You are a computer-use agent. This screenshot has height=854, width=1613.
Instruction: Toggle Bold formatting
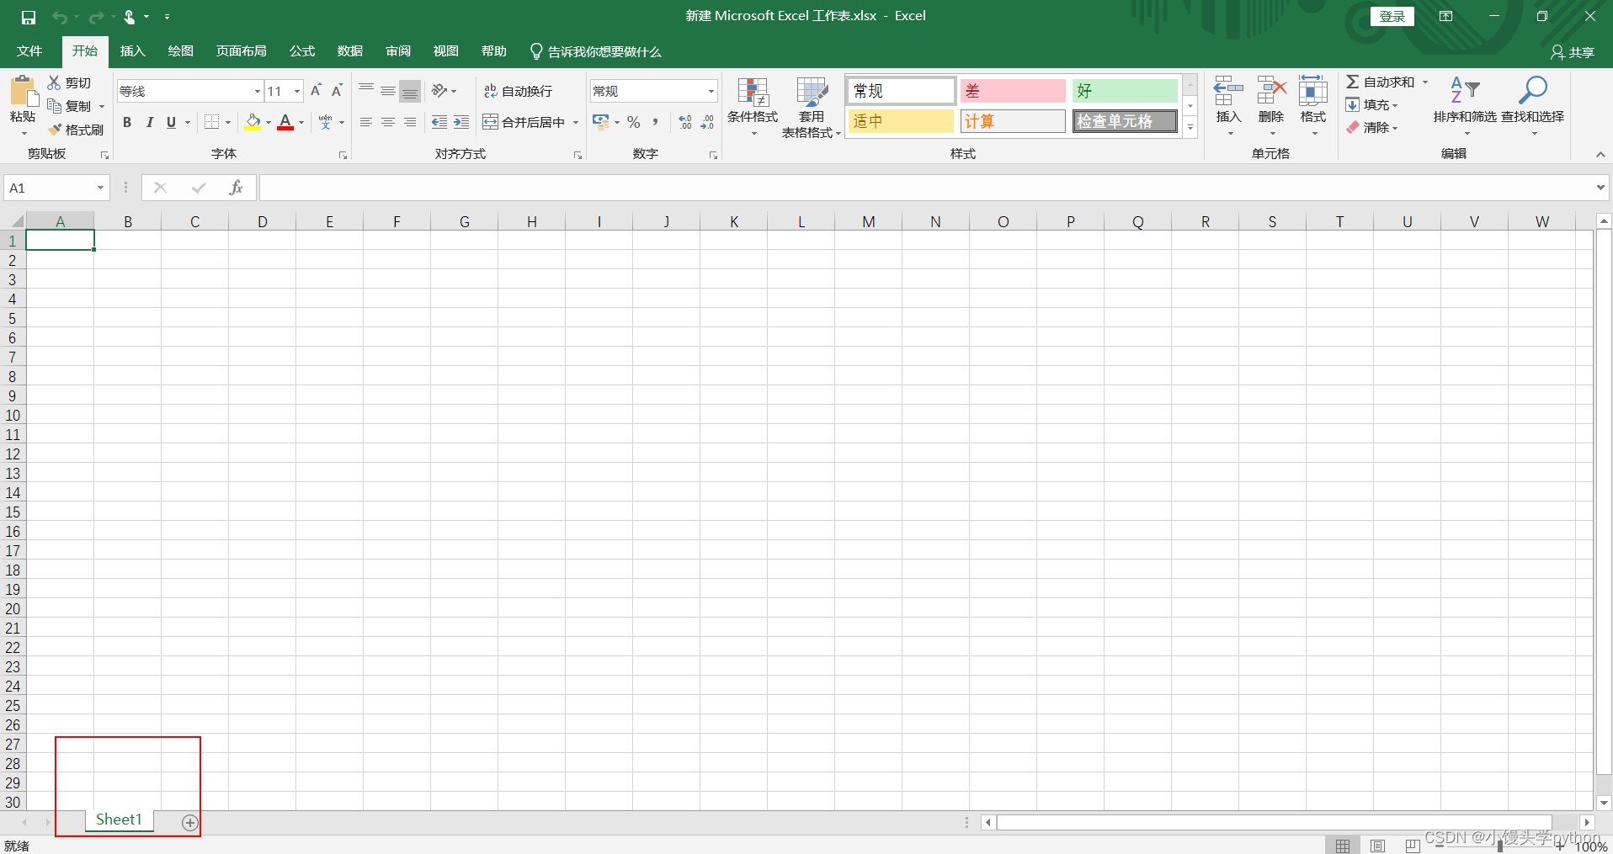(127, 122)
